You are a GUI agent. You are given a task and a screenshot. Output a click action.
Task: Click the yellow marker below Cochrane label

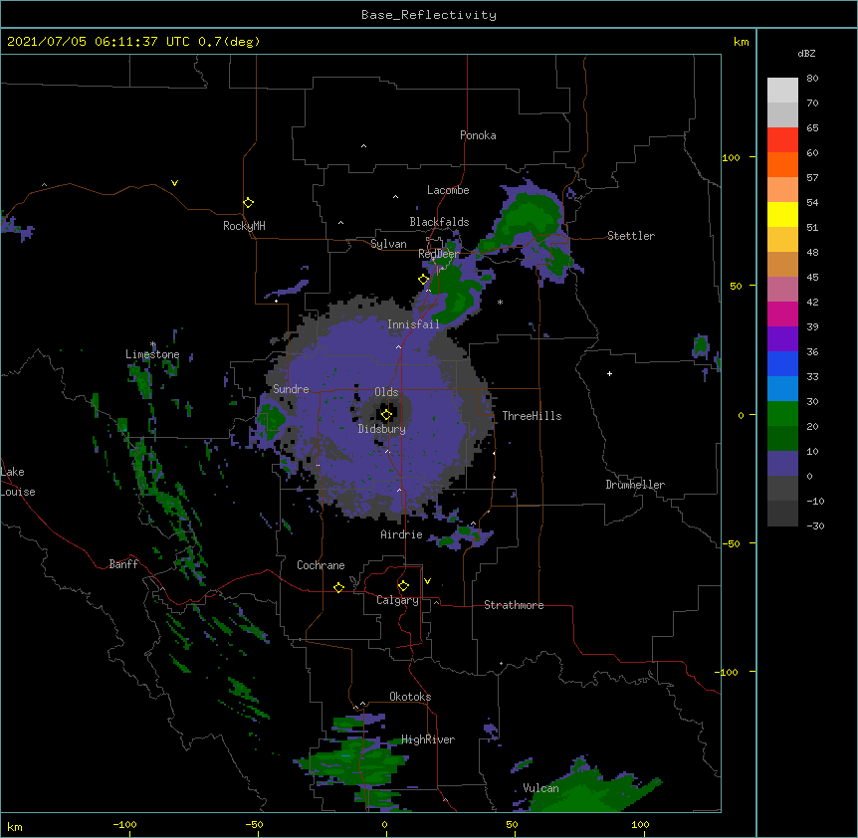[x=338, y=587]
